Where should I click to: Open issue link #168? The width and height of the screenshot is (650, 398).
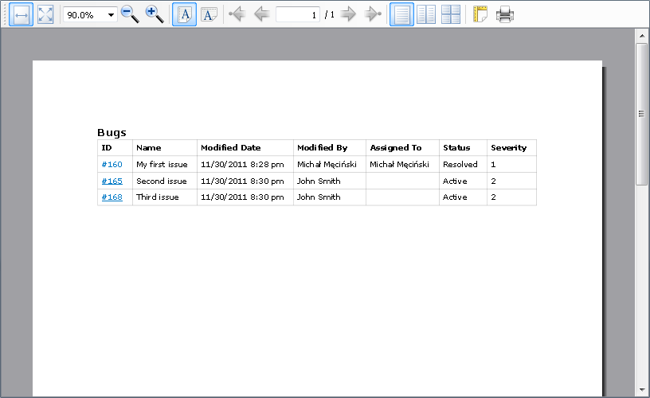[x=112, y=197]
